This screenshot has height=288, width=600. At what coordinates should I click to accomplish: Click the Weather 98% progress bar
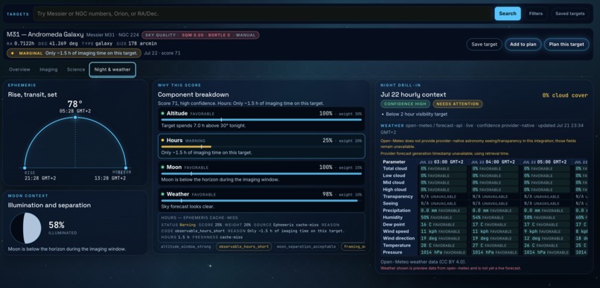pos(261,200)
